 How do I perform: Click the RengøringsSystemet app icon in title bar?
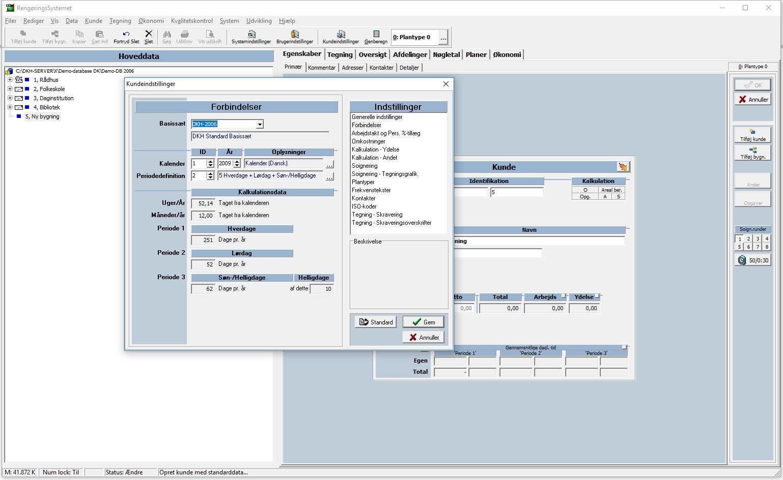point(10,8)
